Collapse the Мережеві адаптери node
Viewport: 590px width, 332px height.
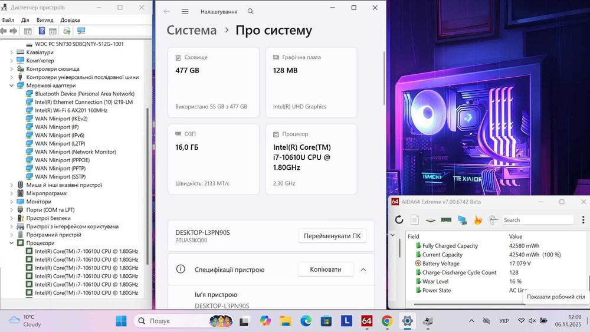pos(11,86)
